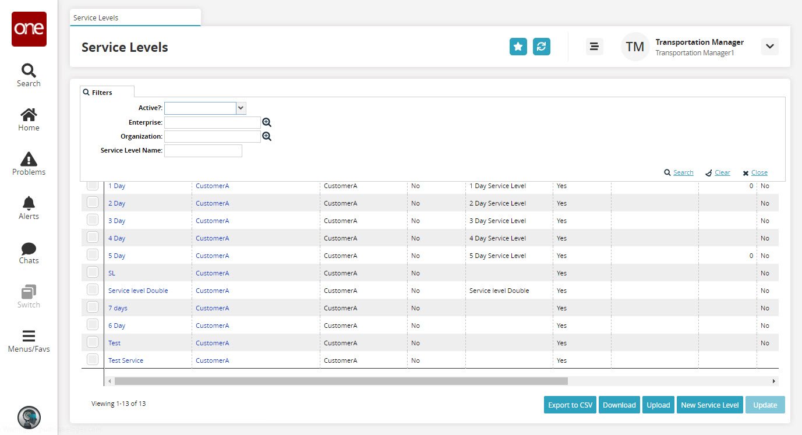Open Search from the left sidebar
Image resolution: width=802 pixels, height=435 pixels.
pos(29,76)
